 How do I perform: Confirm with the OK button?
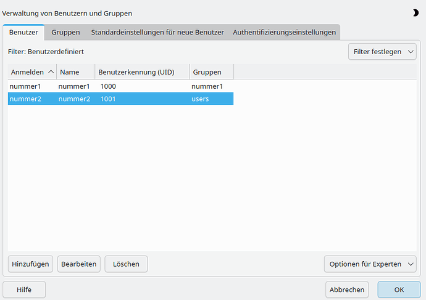[399, 290]
